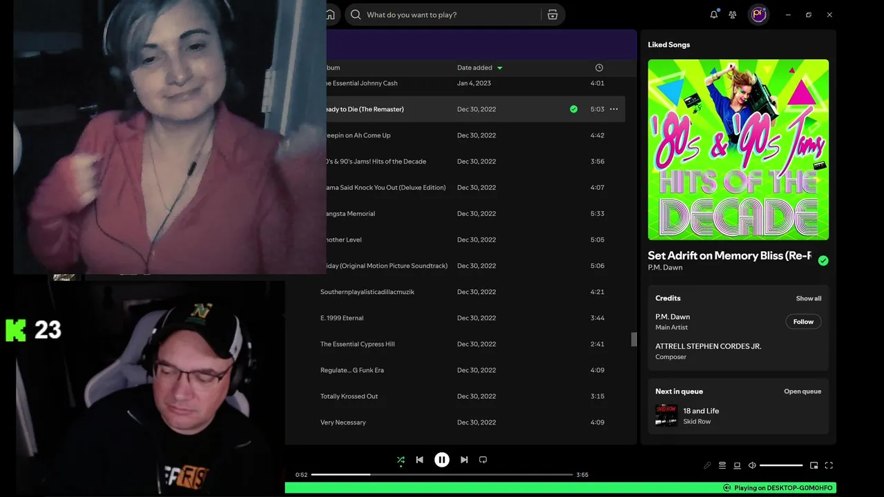Screen dimensions: 884x497
Task: Click the total time 3:55 label
Action: pos(582,475)
